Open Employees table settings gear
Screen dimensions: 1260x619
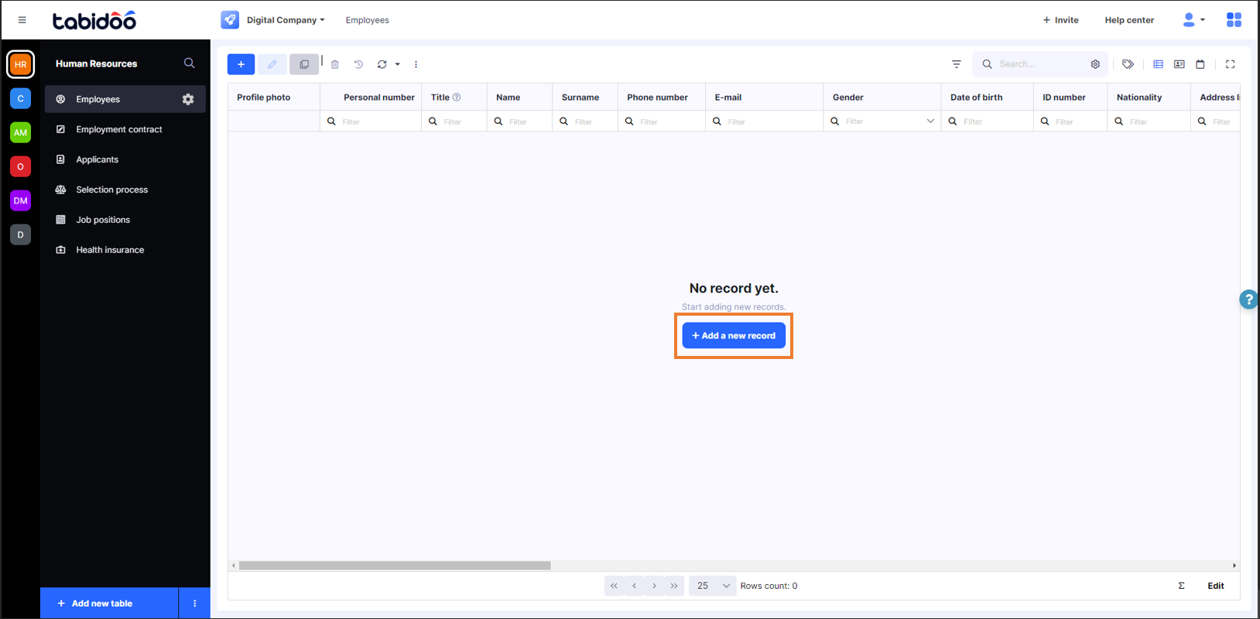[188, 99]
